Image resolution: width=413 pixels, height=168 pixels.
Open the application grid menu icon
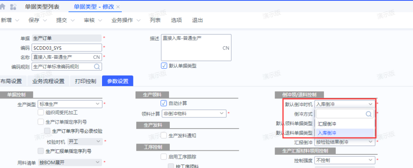click(x=13, y=7)
